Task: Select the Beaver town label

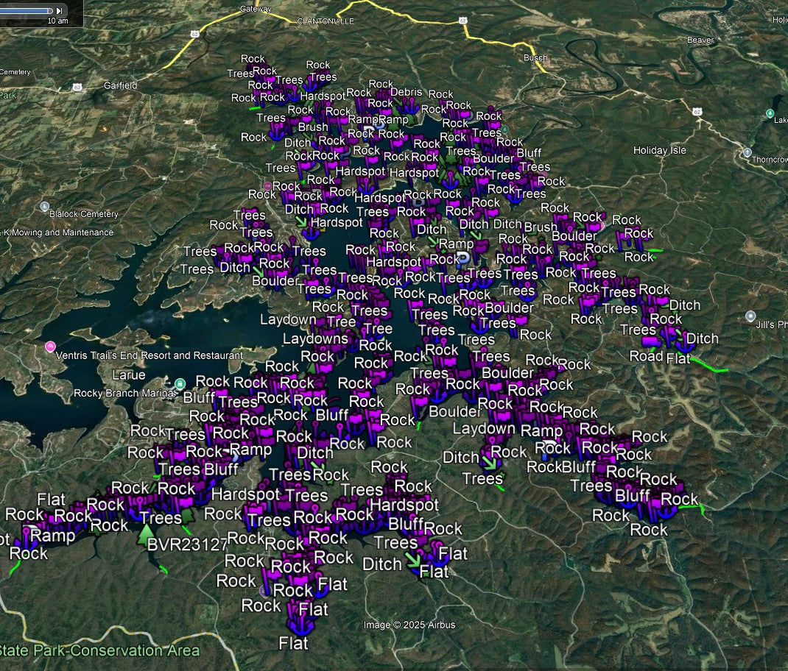Action: [x=700, y=40]
